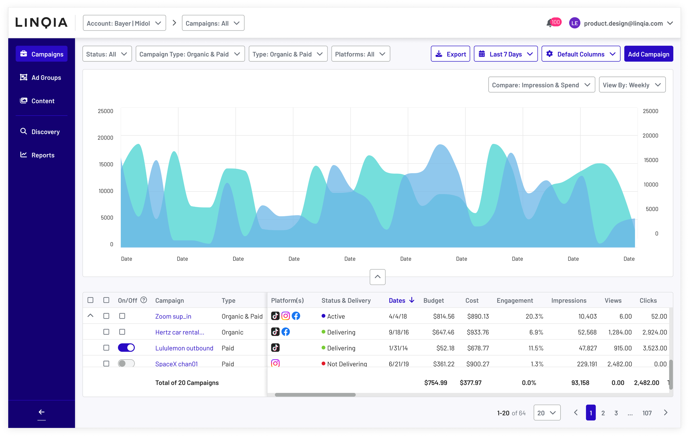Click the Dates sort arrow icon
The image size is (689, 437).
click(x=412, y=300)
